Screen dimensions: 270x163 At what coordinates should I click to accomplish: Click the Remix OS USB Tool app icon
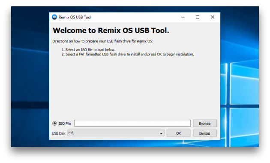tap(54, 17)
